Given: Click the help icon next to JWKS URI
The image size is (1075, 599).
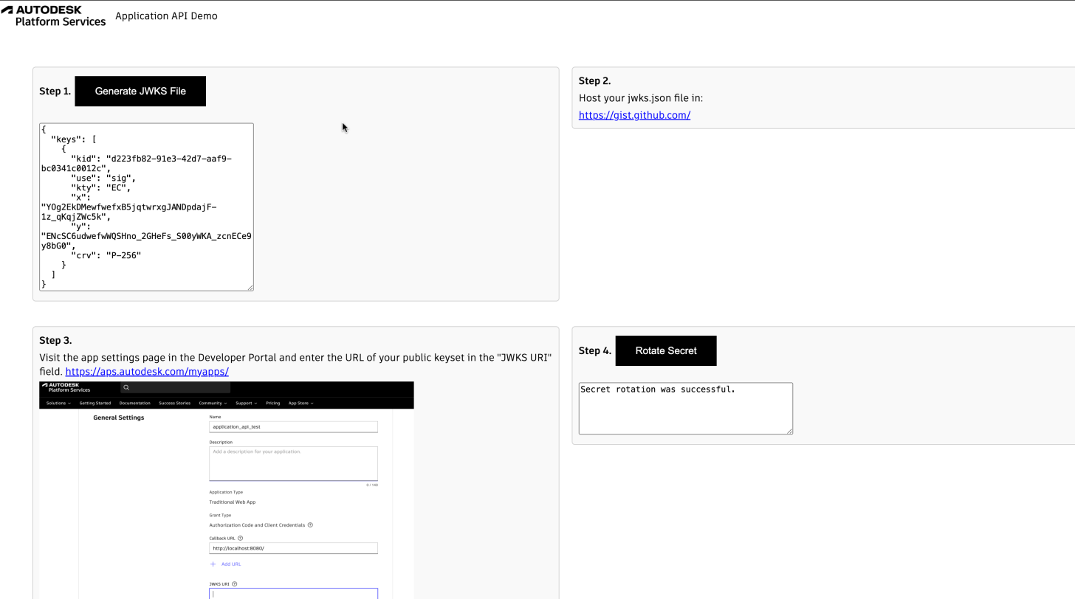Looking at the screenshot, I should 235,584.
